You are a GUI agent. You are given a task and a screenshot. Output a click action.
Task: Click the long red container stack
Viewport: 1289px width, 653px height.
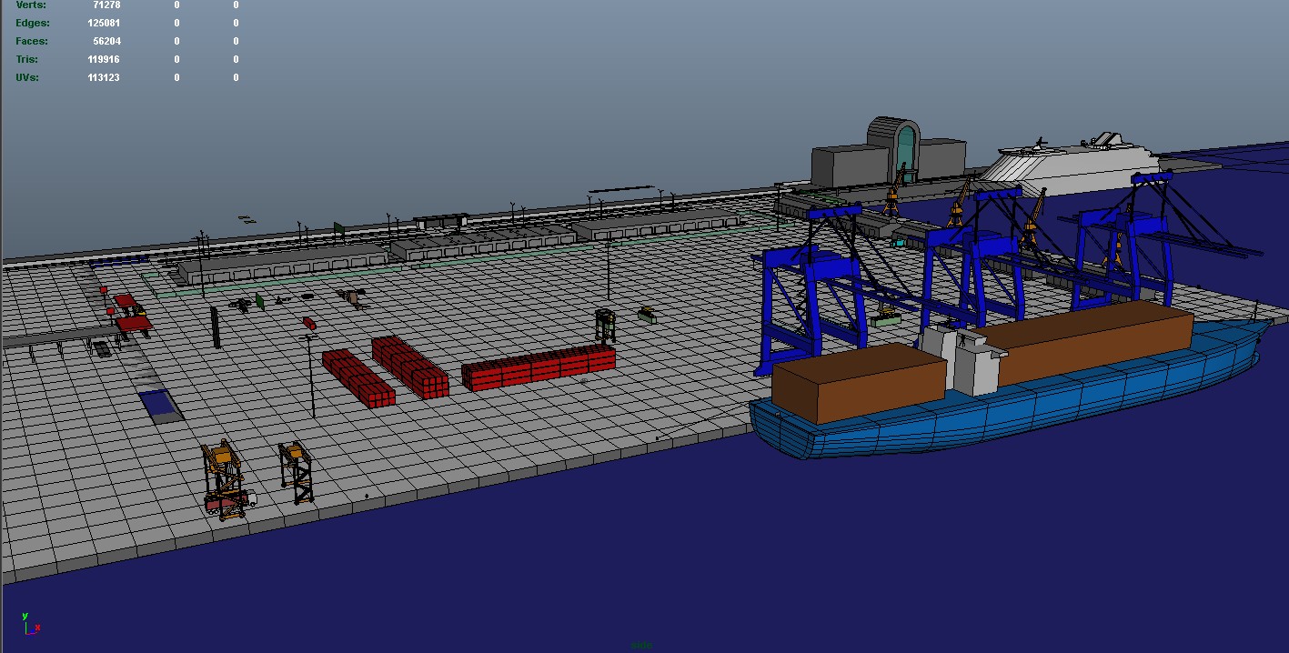(x=539, y=367)
